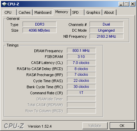Screen dimensions: 137x131
Task: Click the Unganged DC Mode field
Action: [x=106, y=30]
